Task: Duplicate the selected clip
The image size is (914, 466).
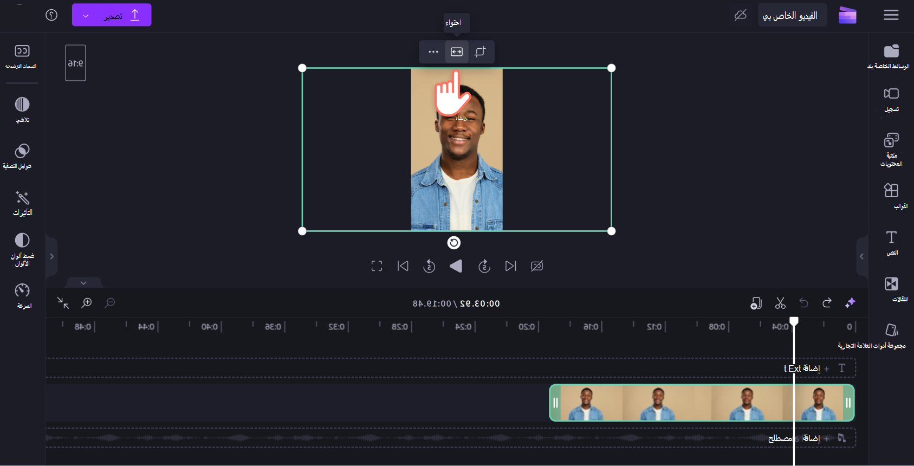Action: [756, 303]
